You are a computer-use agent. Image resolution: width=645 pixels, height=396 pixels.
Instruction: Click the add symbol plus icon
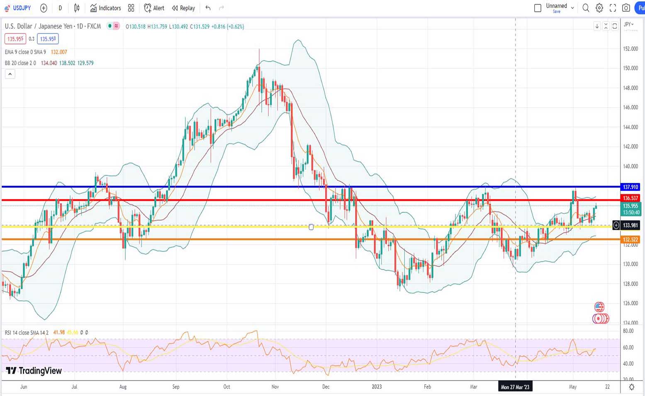(x=44, y=8)
